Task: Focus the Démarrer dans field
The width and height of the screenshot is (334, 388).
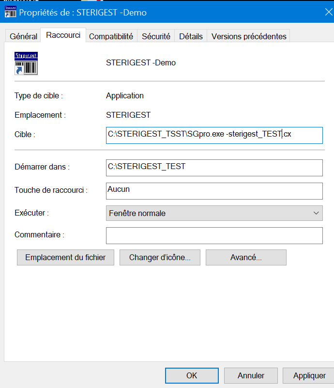Action: coord(214,168)
